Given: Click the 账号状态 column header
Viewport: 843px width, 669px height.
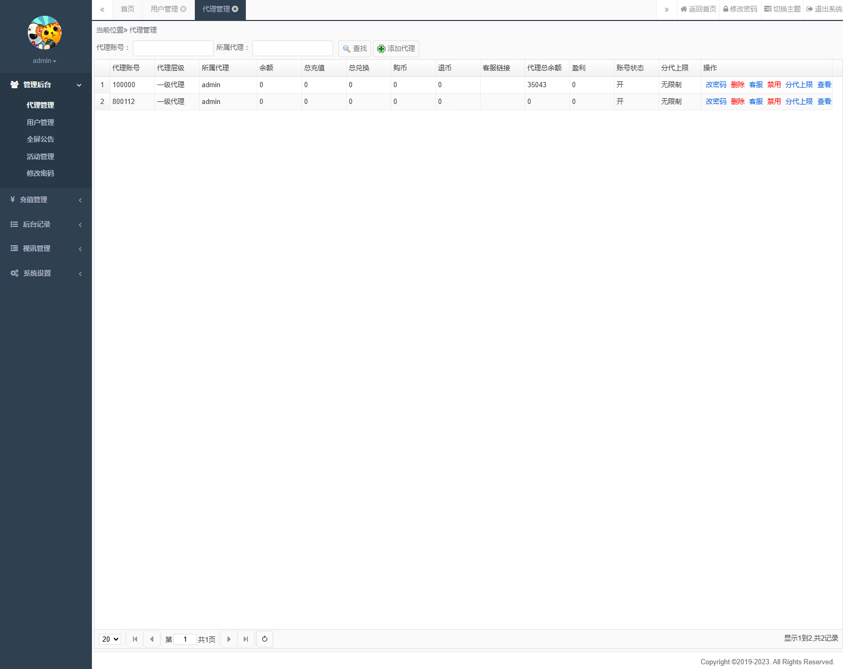Looking at the screenshot, I should pos(637,68).
